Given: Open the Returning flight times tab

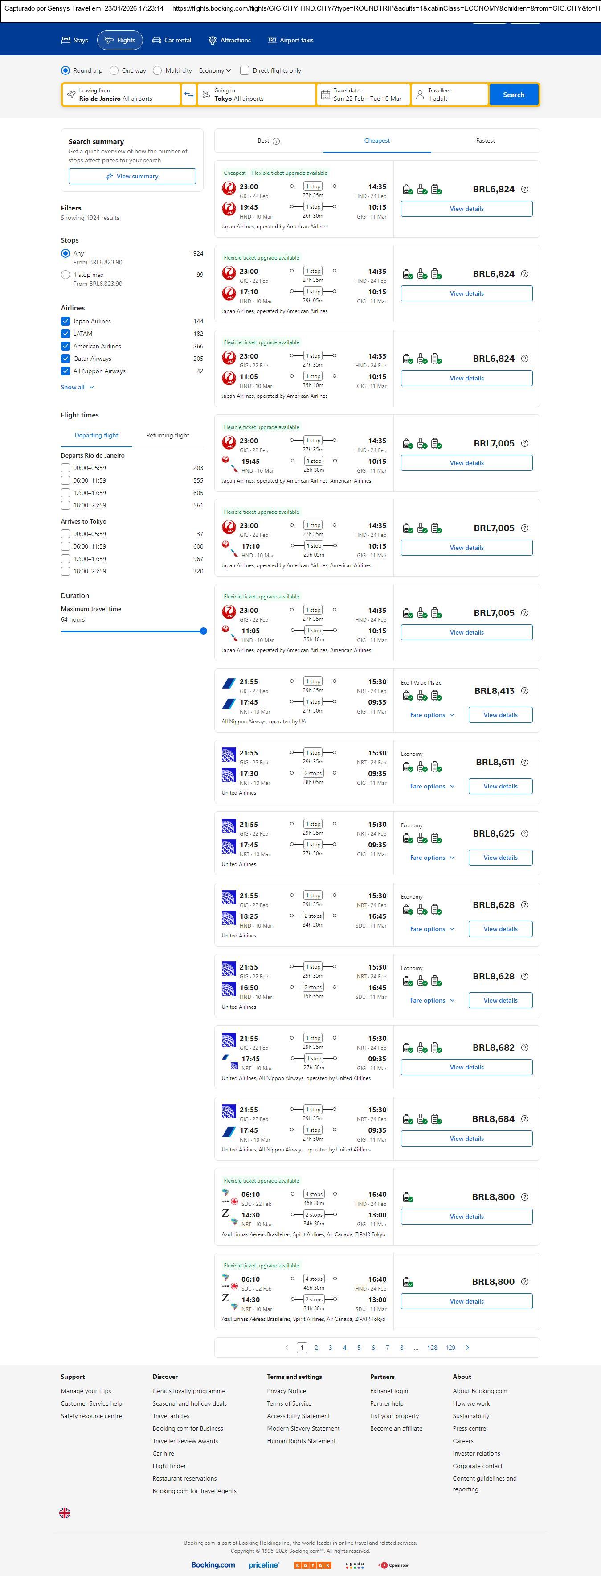Looking at the screenshot, I should click(x=168, y=436).
